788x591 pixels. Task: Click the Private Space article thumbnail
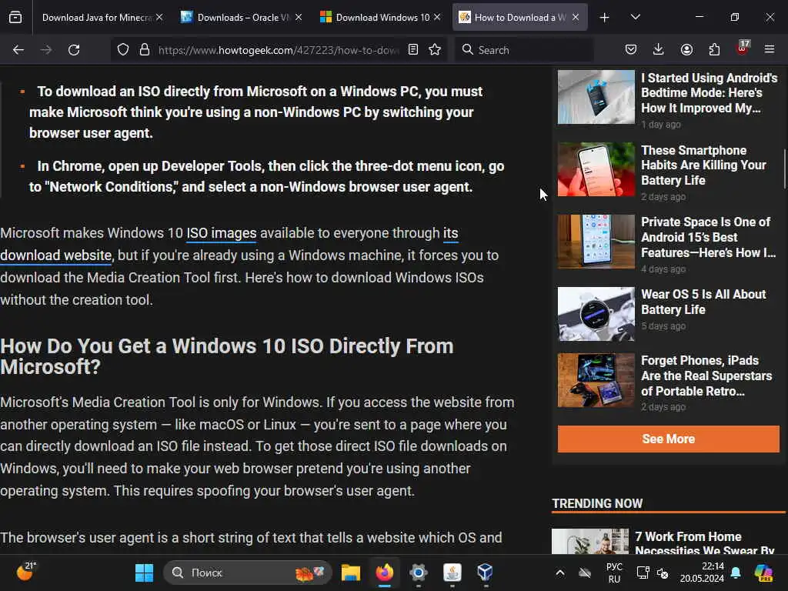[x=596, y=242]
